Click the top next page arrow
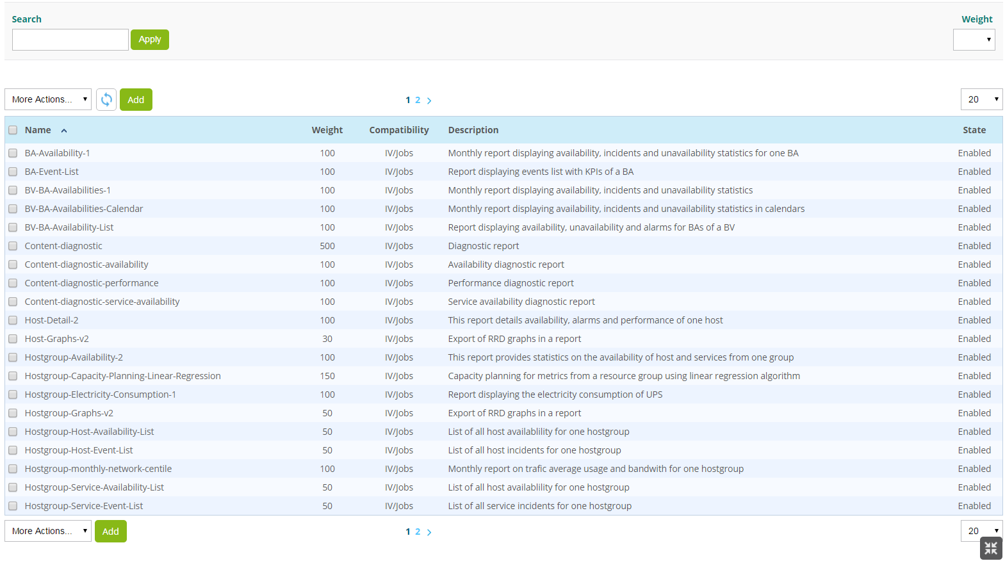The image size is (1005, 561). [429, 101]
